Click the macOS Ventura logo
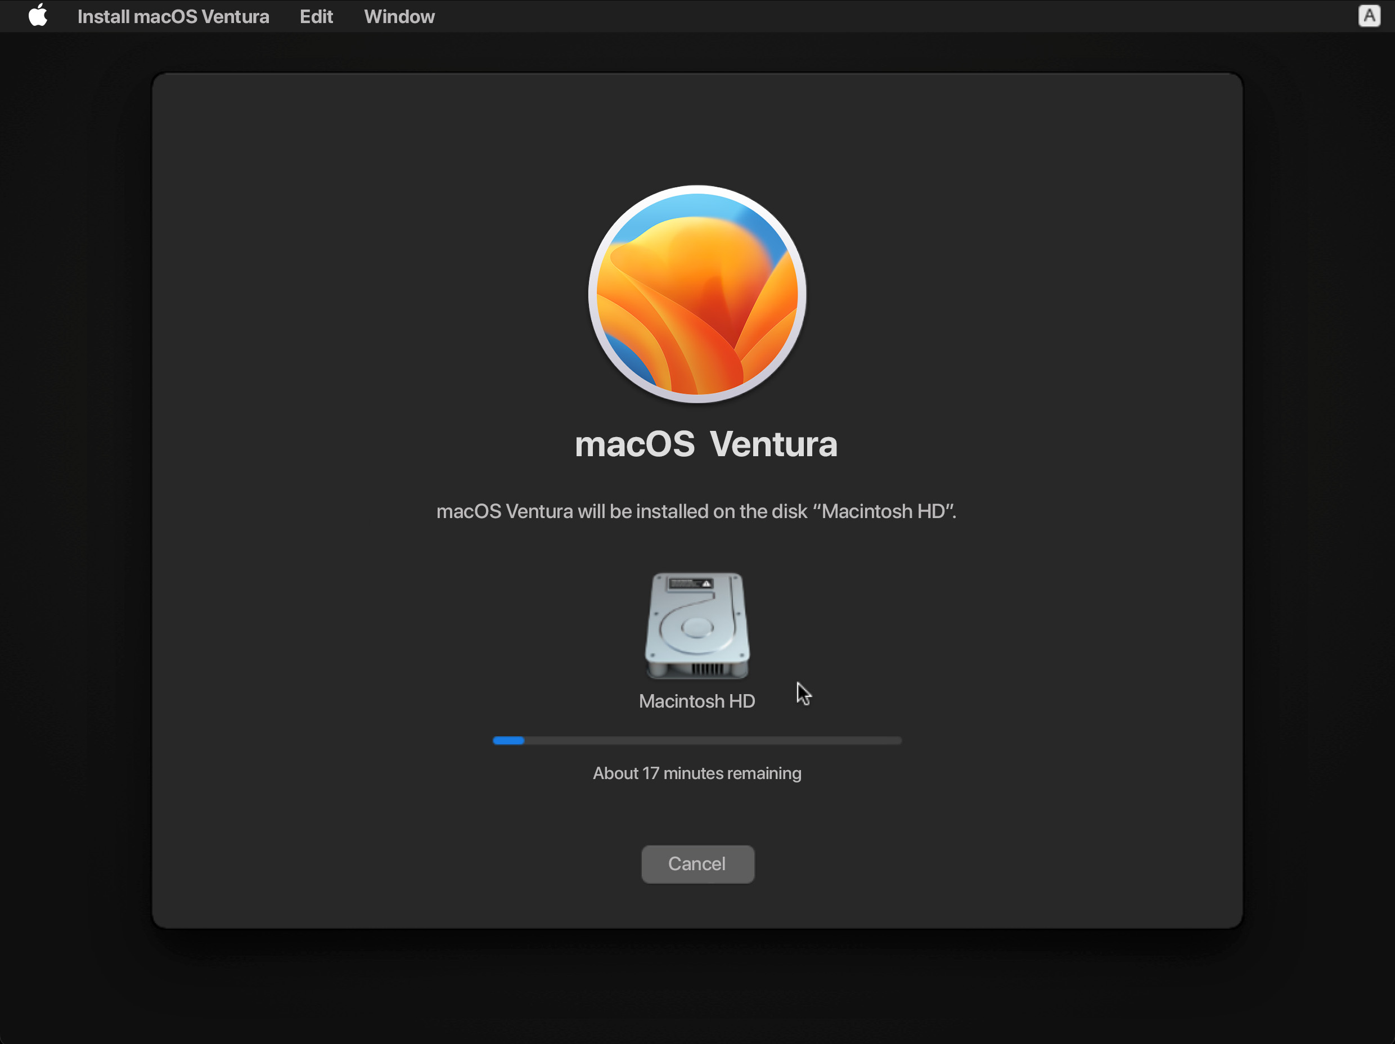Image resolution: width=1395 pixels, height=1044 pixels. click(697, 294)
